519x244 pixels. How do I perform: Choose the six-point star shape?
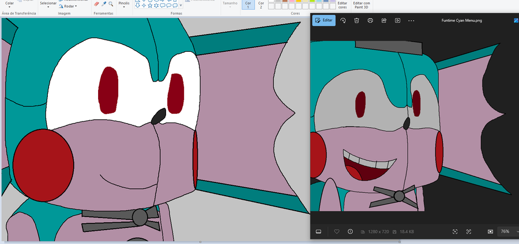pos(156,5)
